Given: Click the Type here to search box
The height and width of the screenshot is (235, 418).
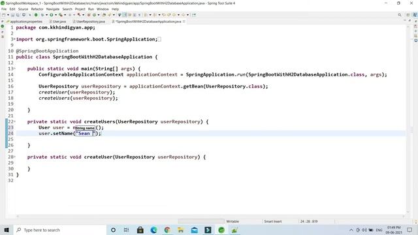Looking at the screenshot, I should click(59, 230).
